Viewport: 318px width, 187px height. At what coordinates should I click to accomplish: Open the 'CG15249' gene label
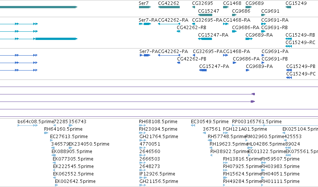point(296,3)
